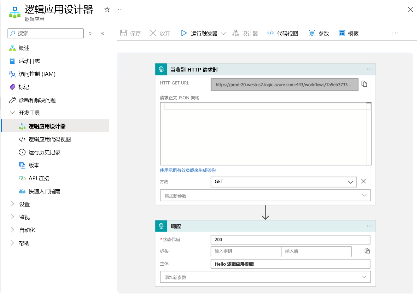Open the 运行触发器 dropdown arrow

coord(224,34)
